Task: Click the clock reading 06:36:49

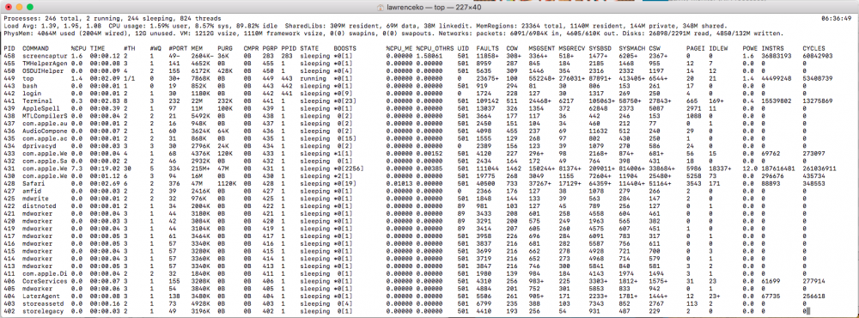Action: click(837, 18)
